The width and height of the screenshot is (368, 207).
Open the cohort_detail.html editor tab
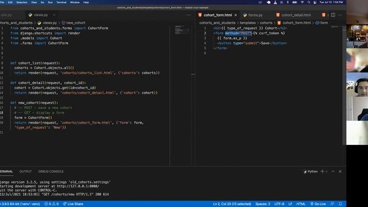click(x=296, y=15)
